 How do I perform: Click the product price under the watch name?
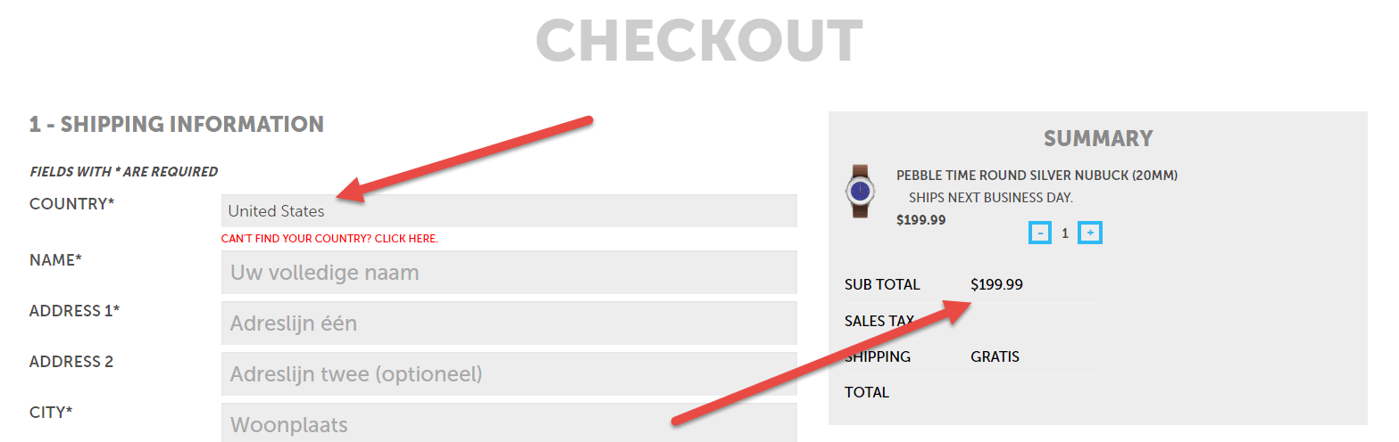point(920,219)
